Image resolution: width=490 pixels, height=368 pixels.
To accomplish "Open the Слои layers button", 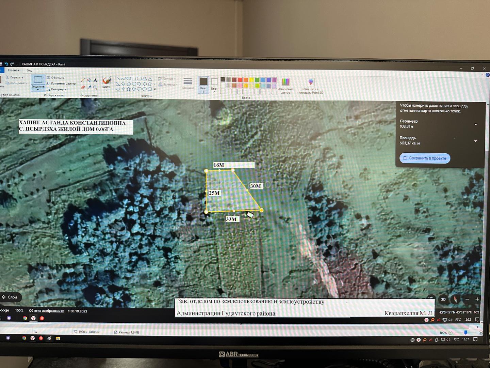I will point(10,297).
